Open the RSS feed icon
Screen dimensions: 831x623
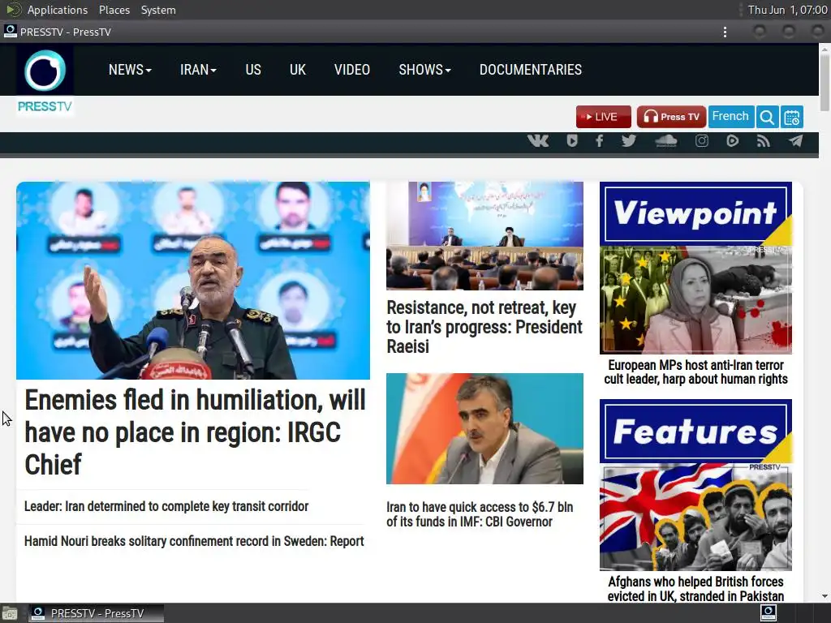tap(763, 140)
